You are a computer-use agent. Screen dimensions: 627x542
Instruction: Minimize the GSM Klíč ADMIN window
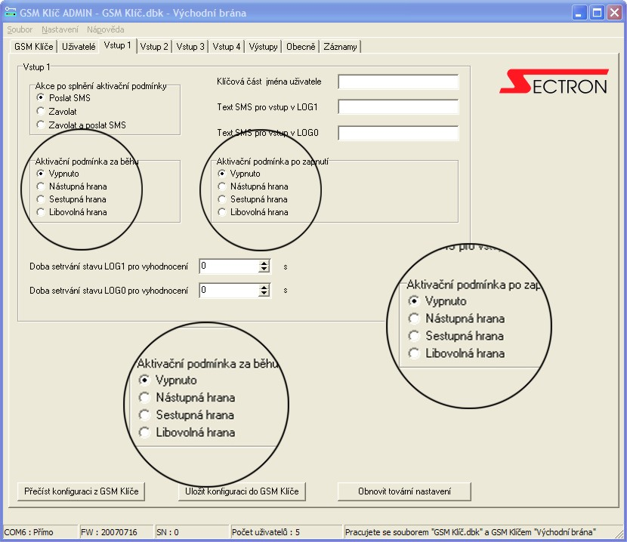tap(579, 12)
